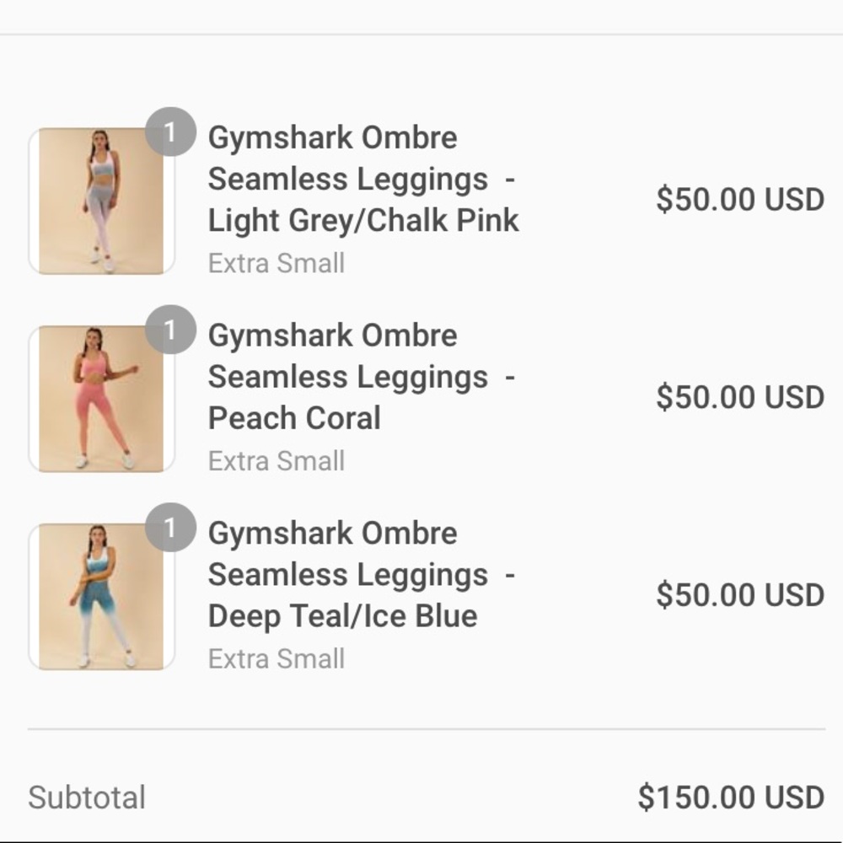Select Extra Small under Light Grey leggings

pyautogui.click(x=276, y=263)
